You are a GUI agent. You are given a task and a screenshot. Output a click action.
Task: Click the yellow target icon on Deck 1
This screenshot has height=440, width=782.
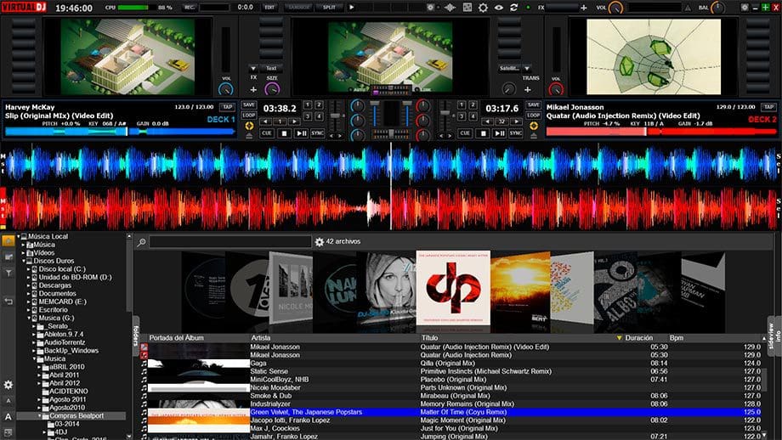[249, 126]
